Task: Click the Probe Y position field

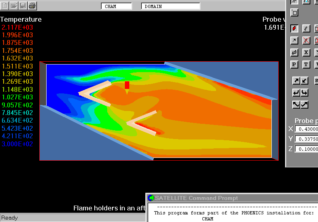Action: pyautogui.click(x=306, y=139)
